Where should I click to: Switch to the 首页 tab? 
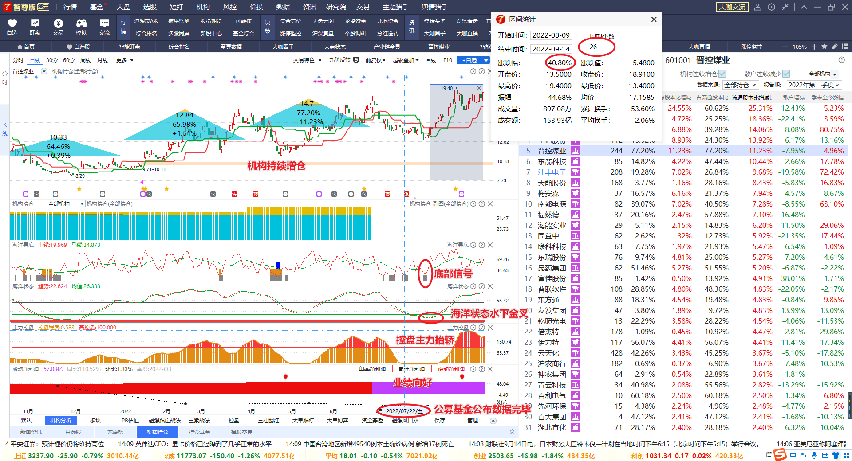[26, 47]
